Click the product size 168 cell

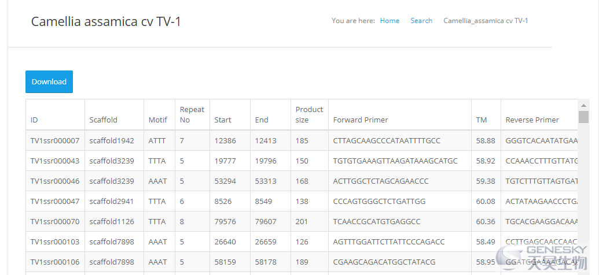310,181
